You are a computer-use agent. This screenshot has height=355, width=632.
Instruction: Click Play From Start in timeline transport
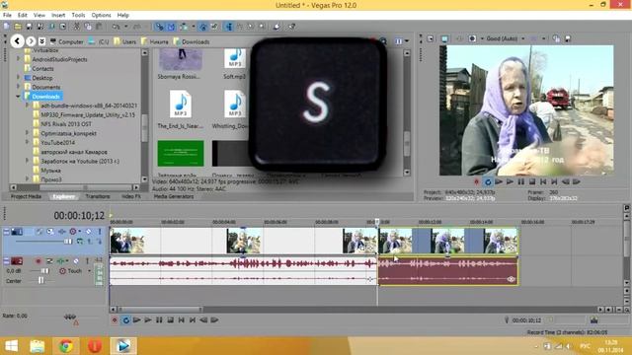(136, 319)
